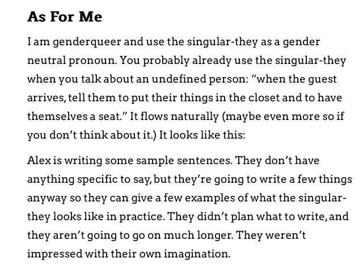This screenshot has height=275, width=363.
Task: Click the parenthetical 'maybe even more so'
Action: (x=276, y=117)
